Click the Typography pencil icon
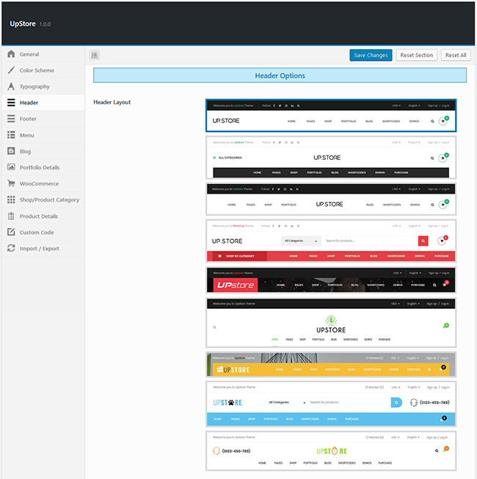This screenshot has width=477, height=479. [11, 87]
